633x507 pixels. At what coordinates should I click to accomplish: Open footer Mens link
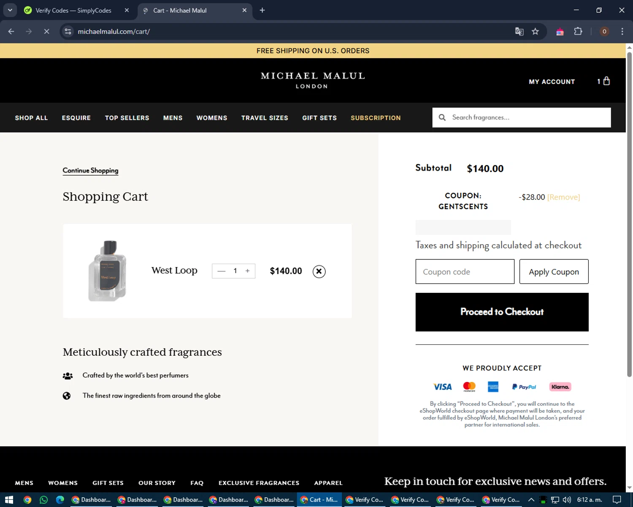click(24, 483)
